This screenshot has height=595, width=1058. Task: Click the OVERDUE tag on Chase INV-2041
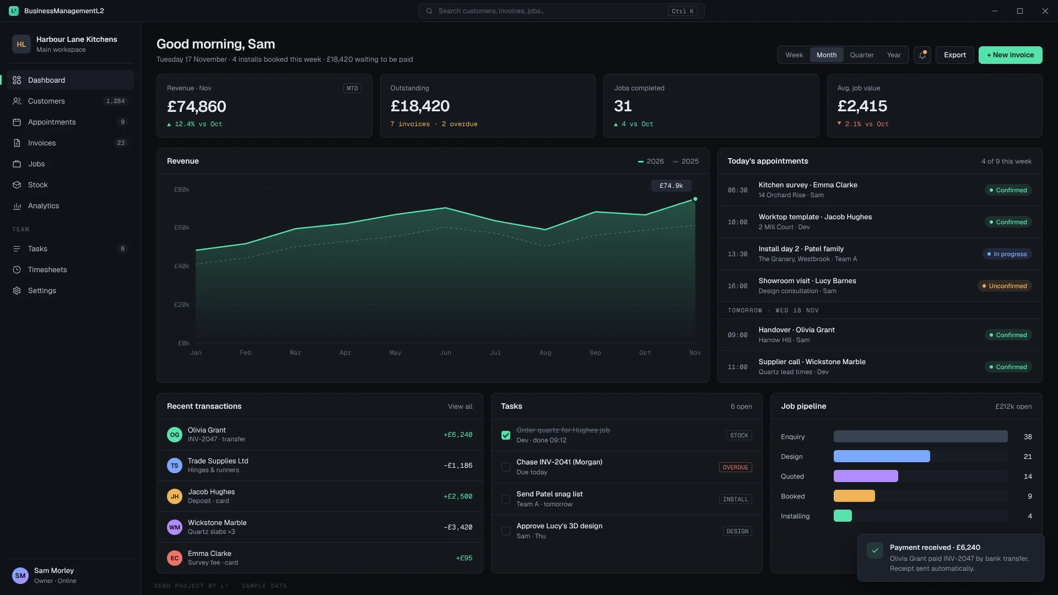click(x=736, y=467)
